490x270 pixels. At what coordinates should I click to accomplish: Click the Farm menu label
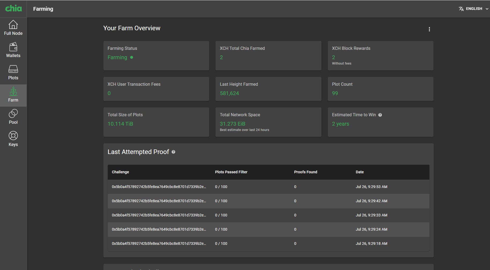pos(13,100)
